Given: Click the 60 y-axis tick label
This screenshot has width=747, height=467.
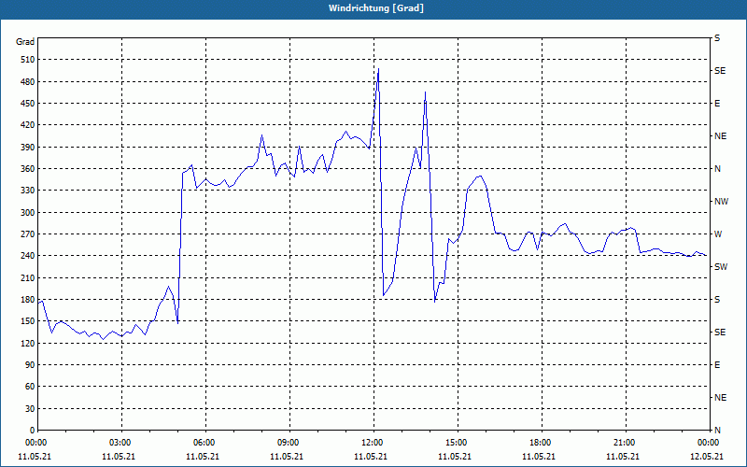Looking at the screenshot, I should click(29, 387).
